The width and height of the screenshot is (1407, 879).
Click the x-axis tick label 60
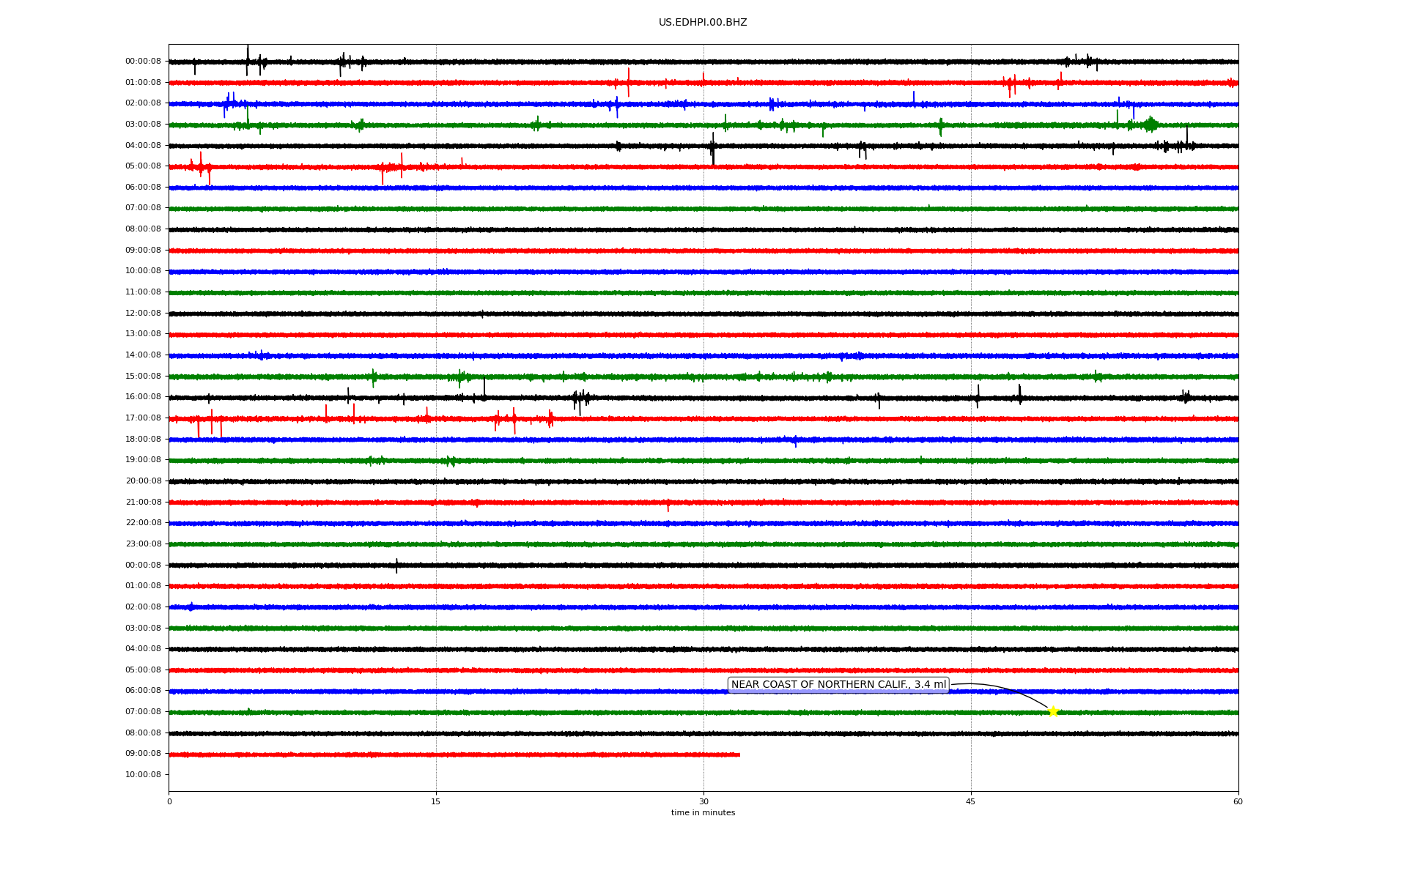click(x=1238, y=801)
